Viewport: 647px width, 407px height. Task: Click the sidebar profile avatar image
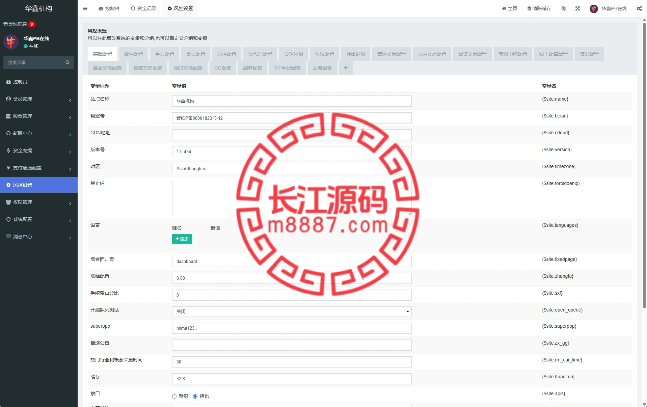11,42
